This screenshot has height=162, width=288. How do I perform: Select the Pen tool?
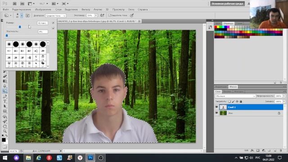click(x=5, y=96)
